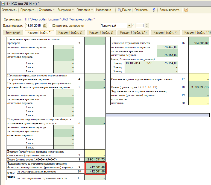Switch to the 'Титульный' tab
Image resolution: width=211 pixels, height=185 pixels.
pyautogui.click(x=13, y=32)
